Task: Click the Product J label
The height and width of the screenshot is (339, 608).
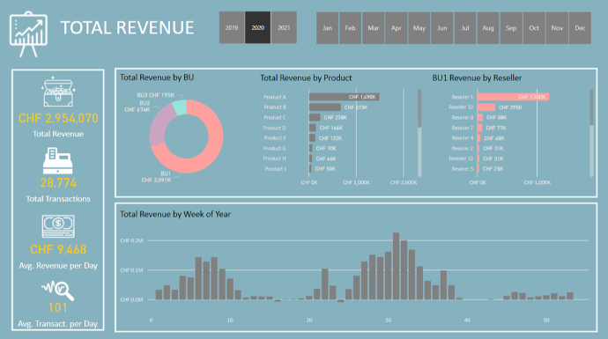Action: (x=275, y=169)
